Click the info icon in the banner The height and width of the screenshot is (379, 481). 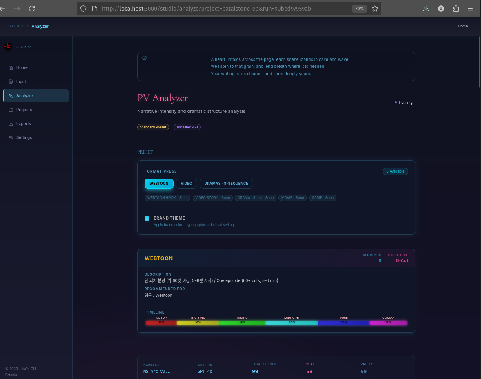144,58
